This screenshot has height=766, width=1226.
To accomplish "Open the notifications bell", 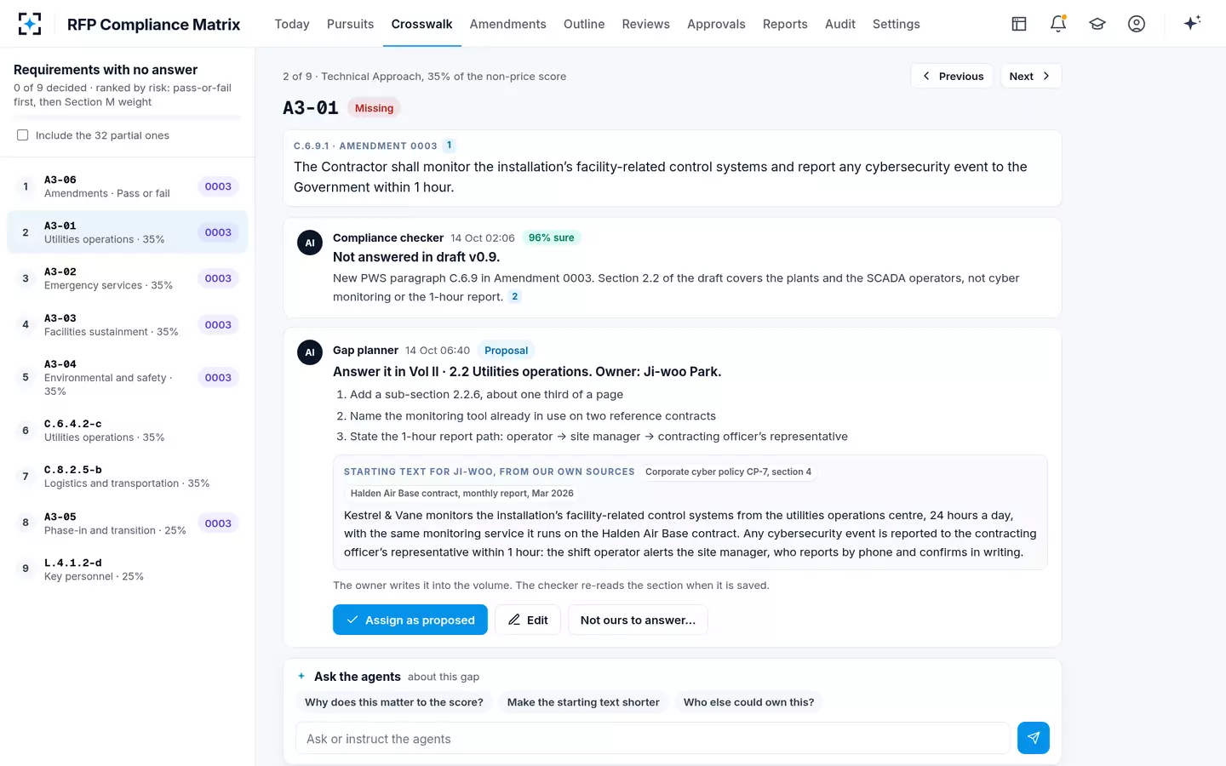I will [1058, 24].
